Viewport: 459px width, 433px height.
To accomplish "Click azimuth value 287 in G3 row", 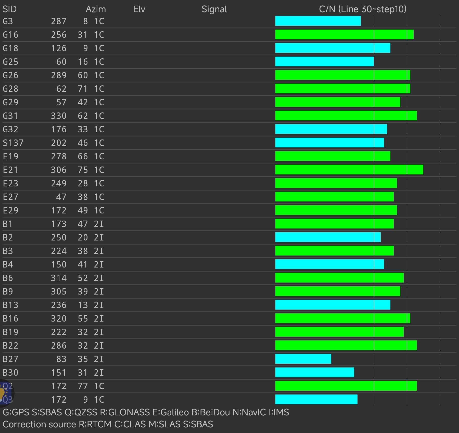I will click(x=59, y=21).
